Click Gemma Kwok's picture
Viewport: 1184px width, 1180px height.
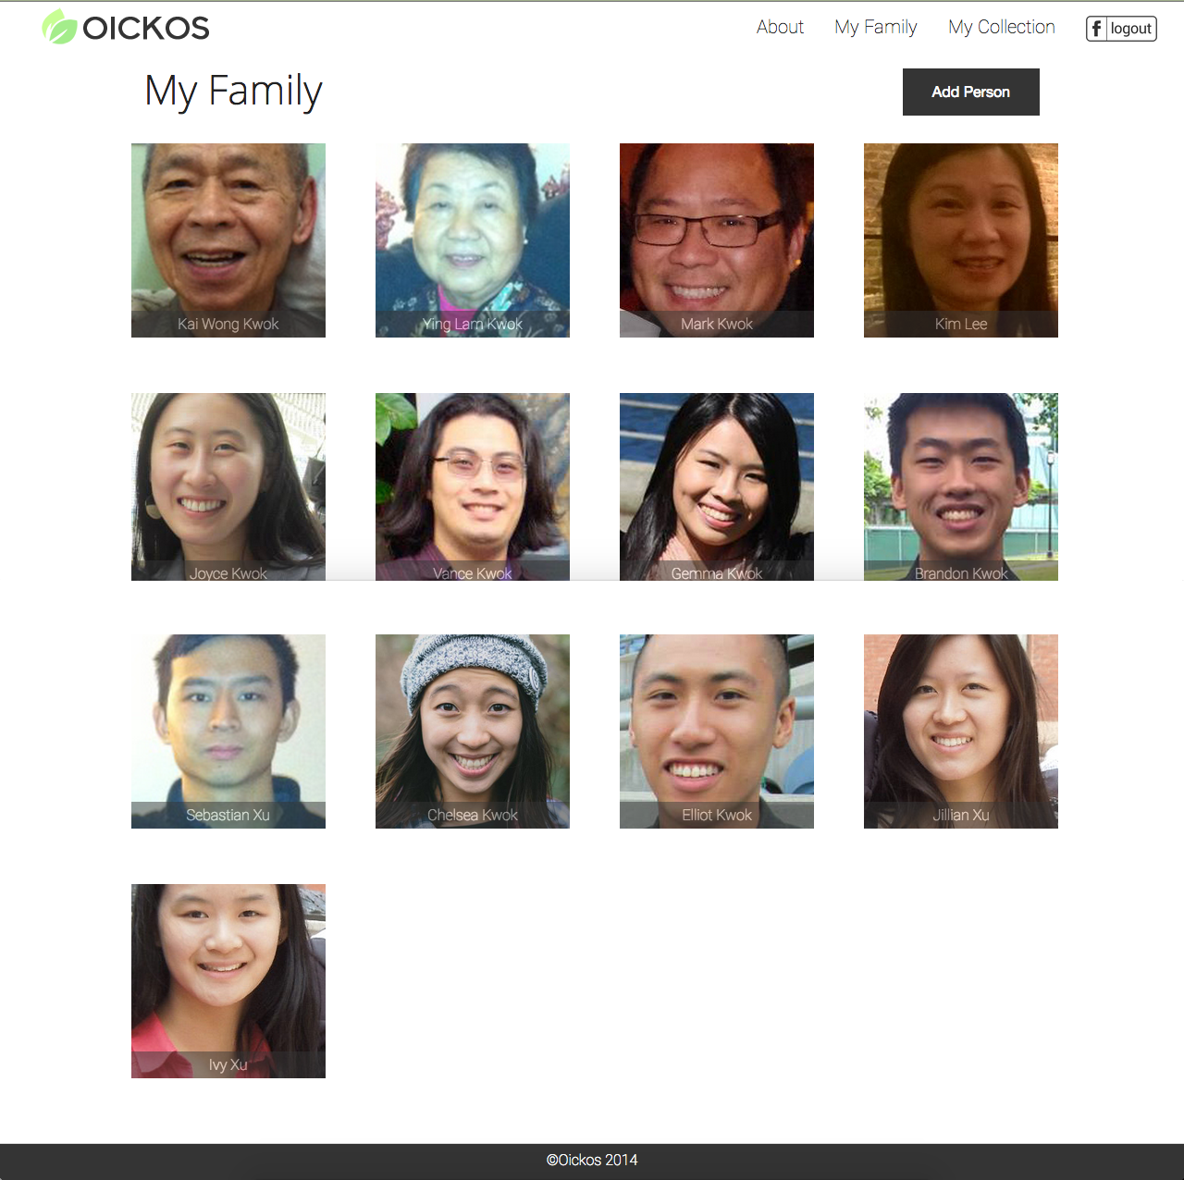click(717, 486)
